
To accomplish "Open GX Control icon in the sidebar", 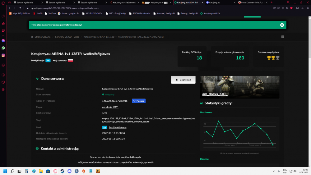I will pyautogui.click(x=3, y=16).
